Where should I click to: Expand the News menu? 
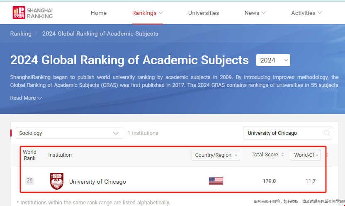[255, 13]
